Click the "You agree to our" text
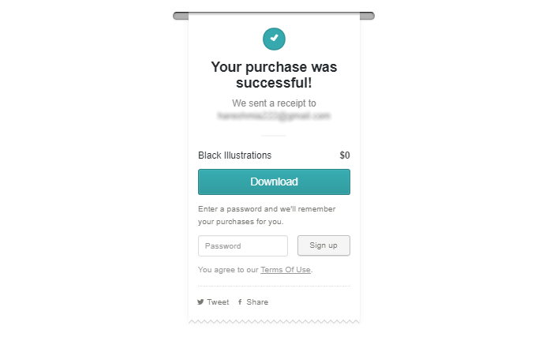The image size is (546, 352). (x=229, y=270)
